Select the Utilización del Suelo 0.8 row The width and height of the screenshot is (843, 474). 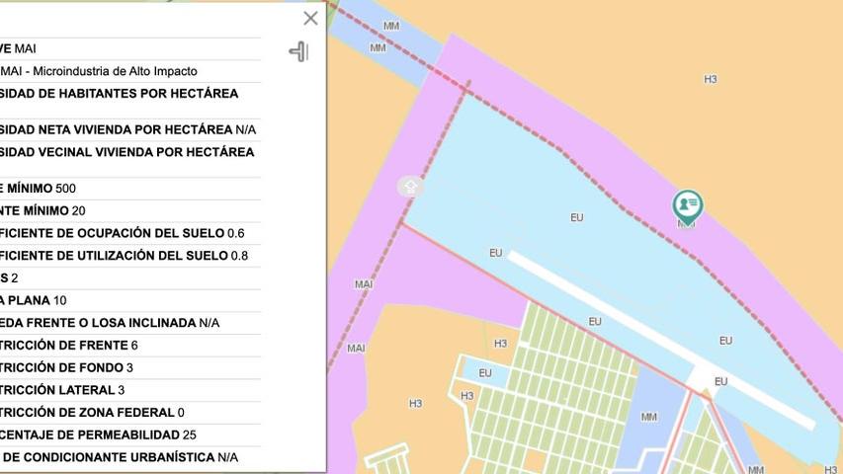[125, 256]
